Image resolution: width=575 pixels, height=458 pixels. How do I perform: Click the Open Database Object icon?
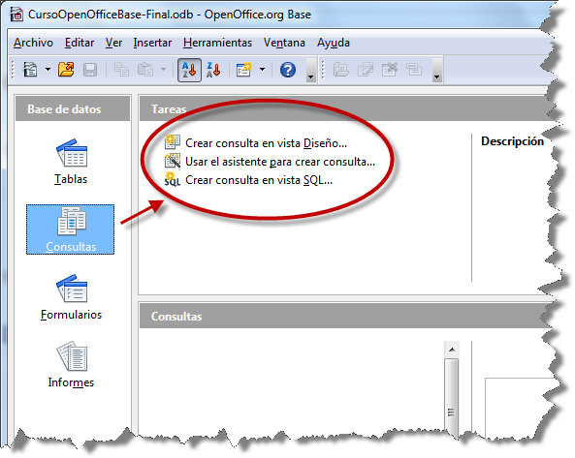(341, 69)
